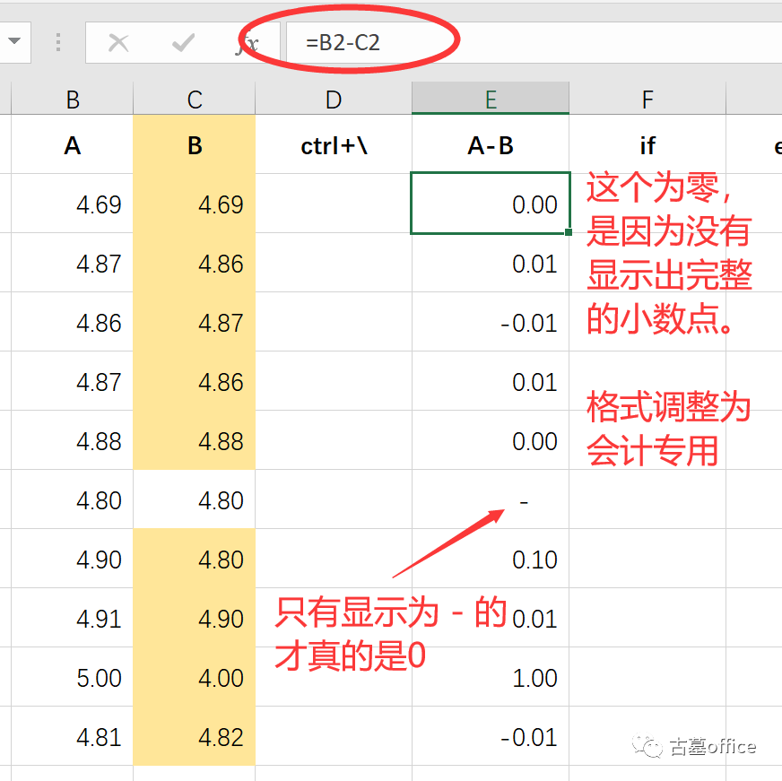This screenshot has width=782, height=781.
Task: Click cell showing 4.00 in column C
Action: [x=195, y=677]
